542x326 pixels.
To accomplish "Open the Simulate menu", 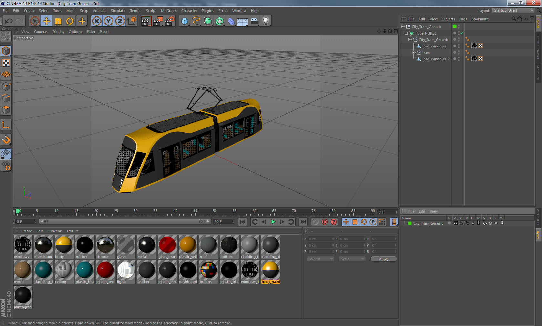I will coord(118,11).
